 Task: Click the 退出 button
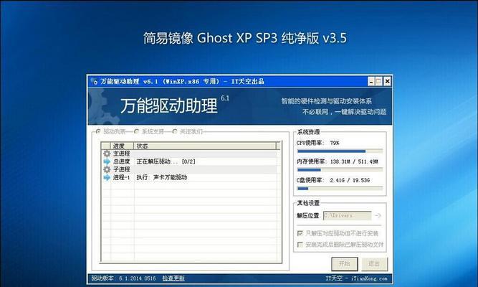coord(374,263)
